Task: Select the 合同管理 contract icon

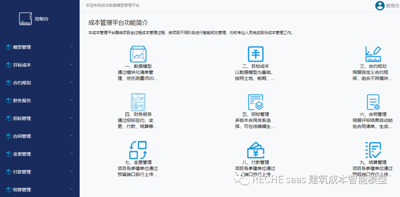Action: tap(373, 102)
